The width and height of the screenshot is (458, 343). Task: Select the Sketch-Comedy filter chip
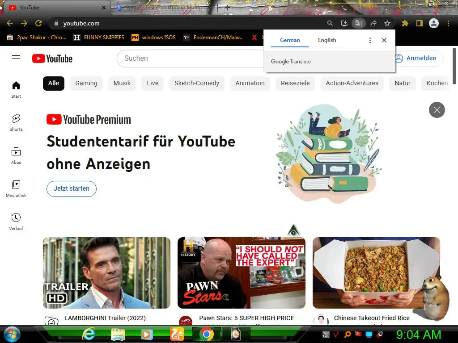point(197,83)
